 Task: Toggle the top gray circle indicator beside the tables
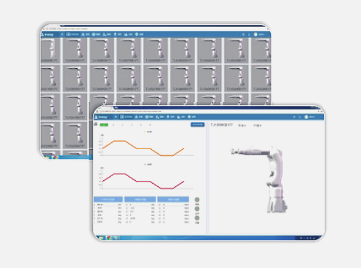click(197, 200)
